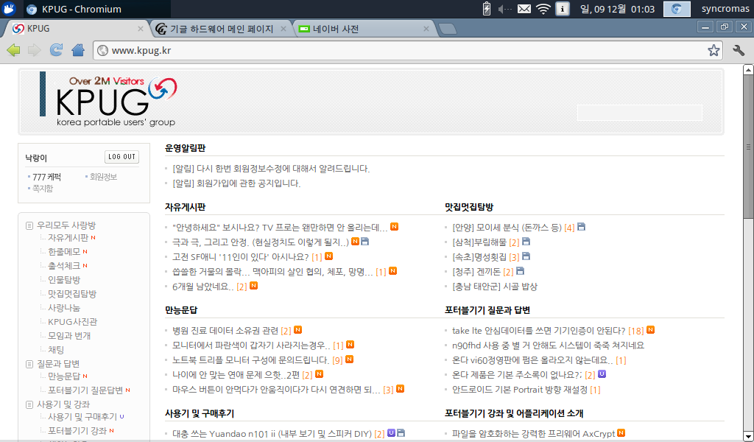Viewport: 754px width, 442px height.
Task: Bookmark this page with the star icon
Action: click(714, 50)
